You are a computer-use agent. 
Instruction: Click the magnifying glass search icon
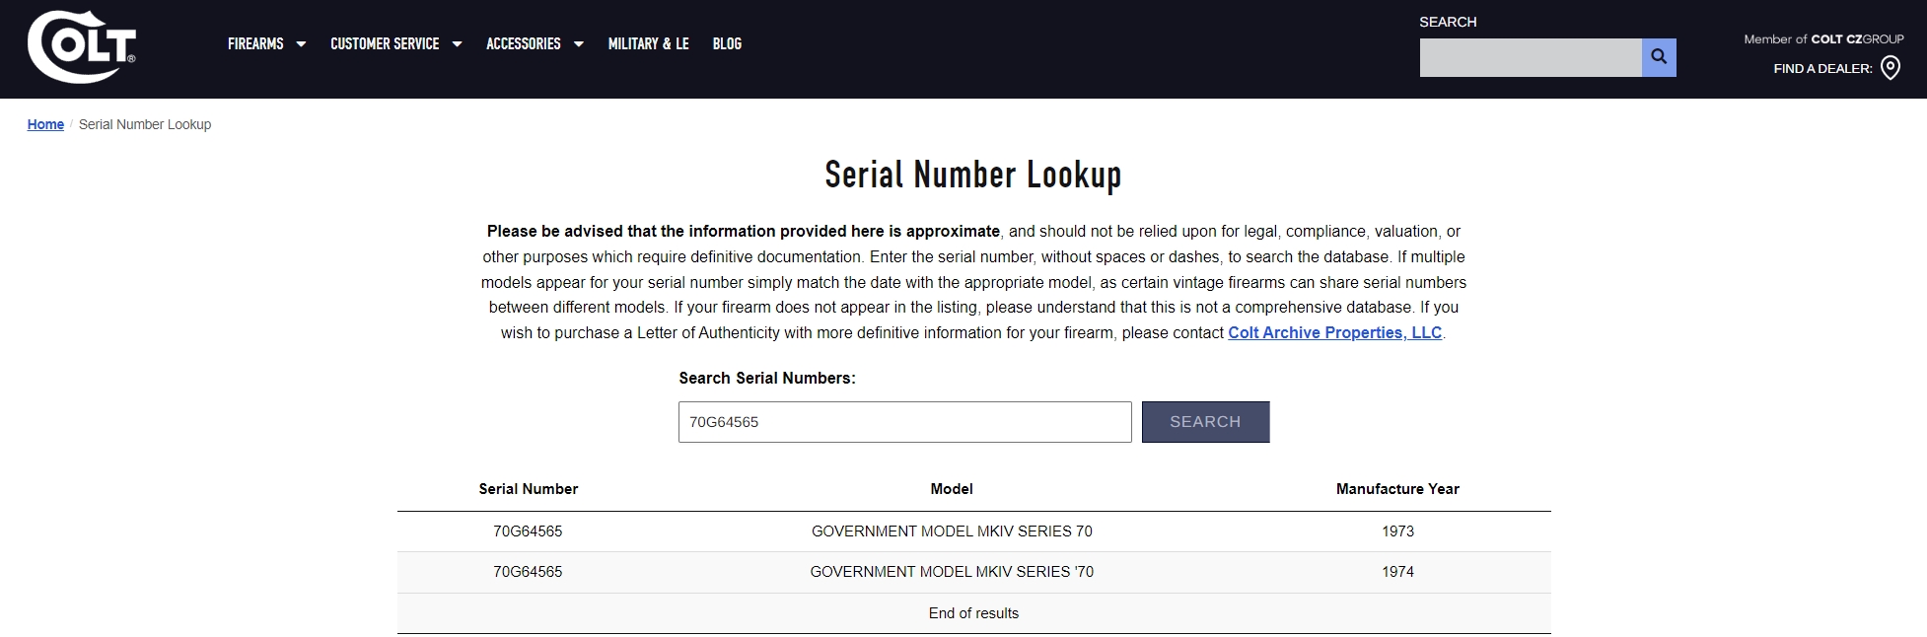1658,57
